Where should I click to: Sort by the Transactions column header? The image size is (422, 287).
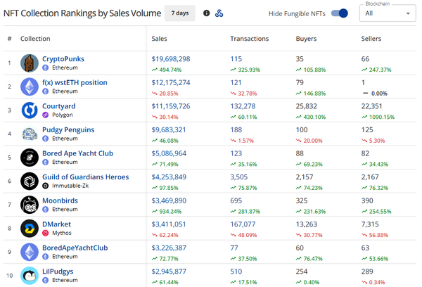tap(250, 39)
